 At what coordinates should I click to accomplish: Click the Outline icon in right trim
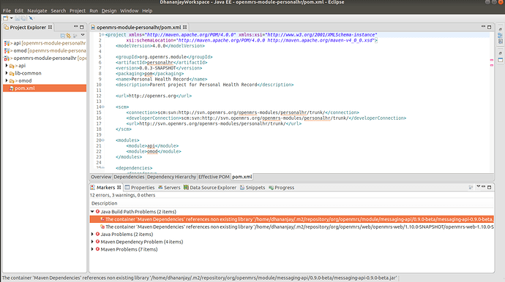[x=500, y=35]
